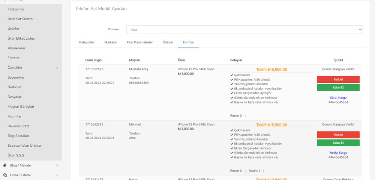The image size is (375, 180).
Task: Click phone number 05530884509
Action: [139, 83]
